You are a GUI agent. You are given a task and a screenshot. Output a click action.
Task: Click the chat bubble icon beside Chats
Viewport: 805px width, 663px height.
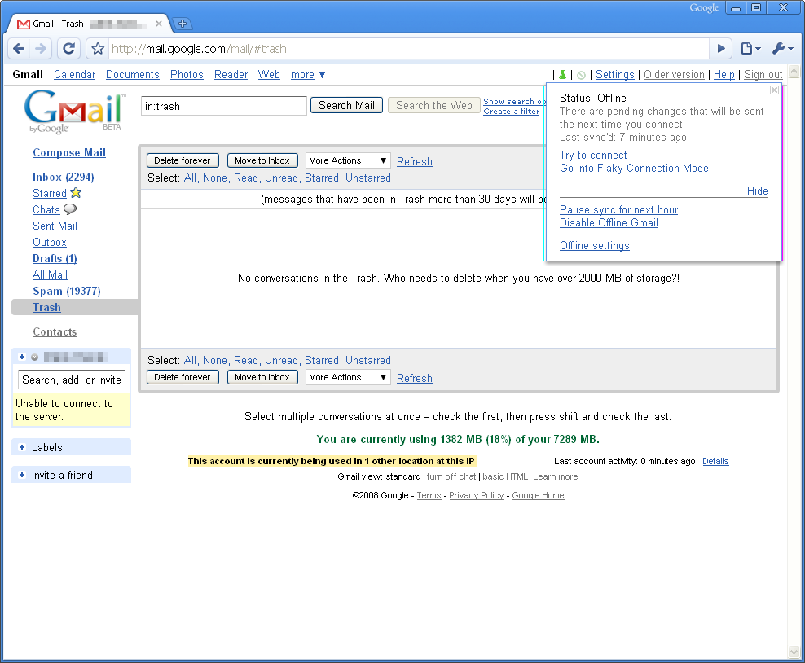(70, 209)
